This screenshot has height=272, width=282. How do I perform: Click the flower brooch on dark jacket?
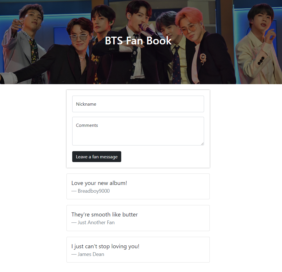[203, 58]
